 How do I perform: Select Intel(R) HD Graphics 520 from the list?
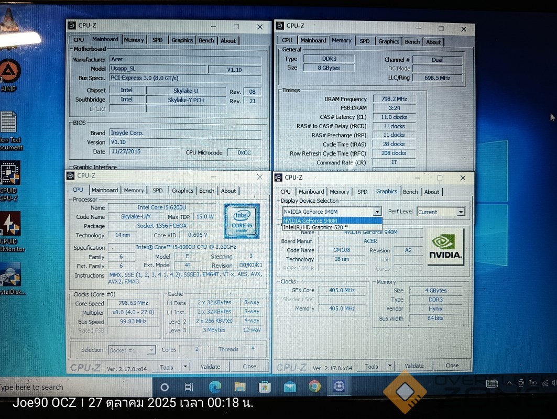(315, 227)
